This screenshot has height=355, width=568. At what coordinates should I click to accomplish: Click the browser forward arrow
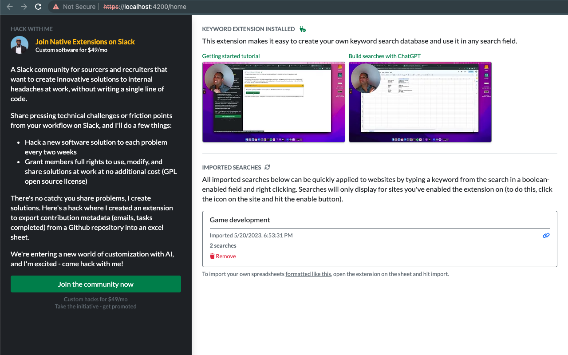pyautogui.click(x=24, y=7)
